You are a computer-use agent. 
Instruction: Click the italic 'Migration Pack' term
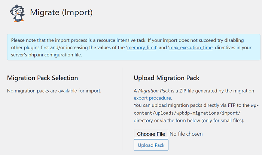pyautogui.click(x=154, y=91)
